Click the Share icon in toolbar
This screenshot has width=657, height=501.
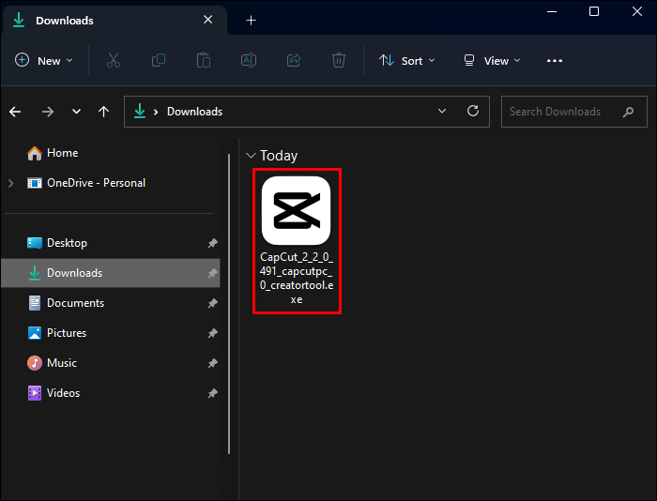[x=294, y=60]
